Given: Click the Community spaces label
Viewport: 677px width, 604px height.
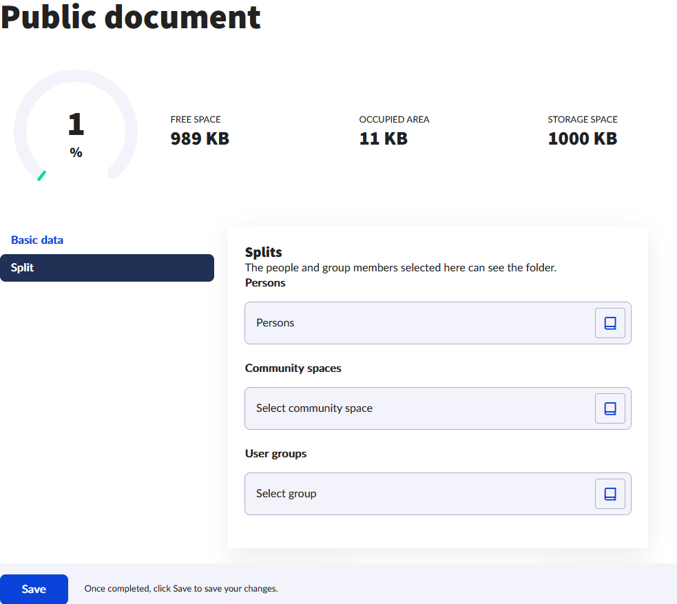Looking at the screenshot, I should pyautogui.click(x=293, y=368).
